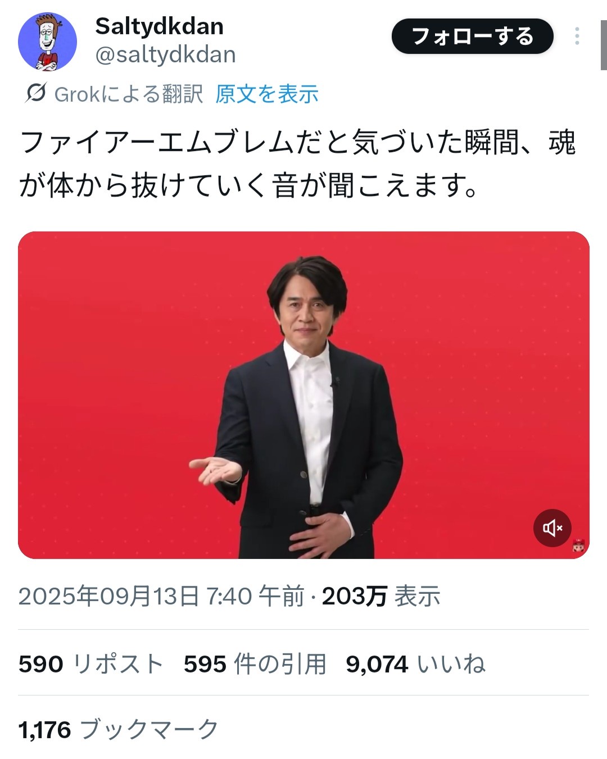Open the @saltydkdan handle

(x=165, y=55)
